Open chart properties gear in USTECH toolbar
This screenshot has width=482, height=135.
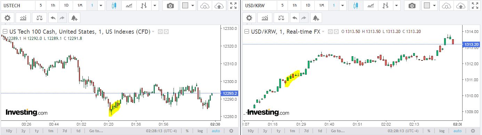(8, 18)
